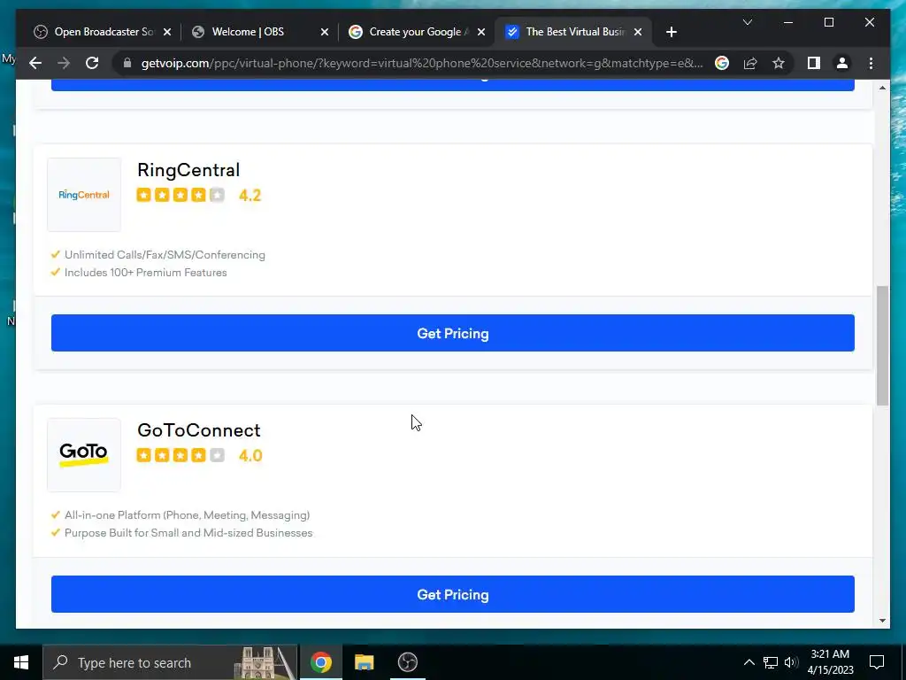Open network status tray icon

coord(771,662)
